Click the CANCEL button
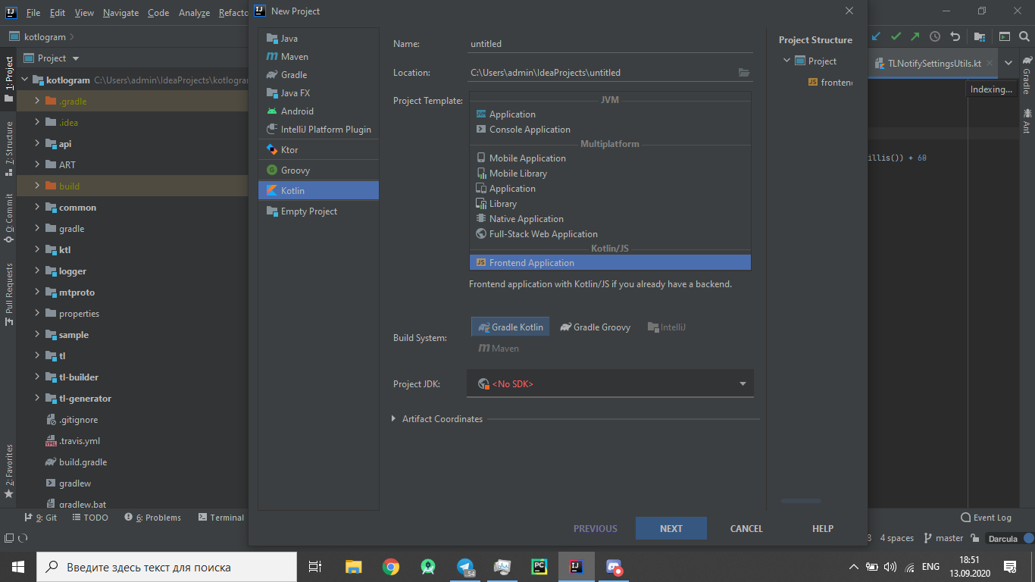1035x582 pixels. point(746,528)
